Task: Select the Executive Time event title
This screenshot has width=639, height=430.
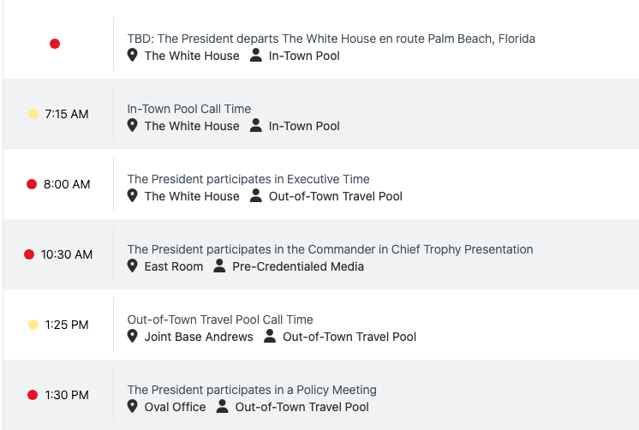Action: [x=248, y=179]
